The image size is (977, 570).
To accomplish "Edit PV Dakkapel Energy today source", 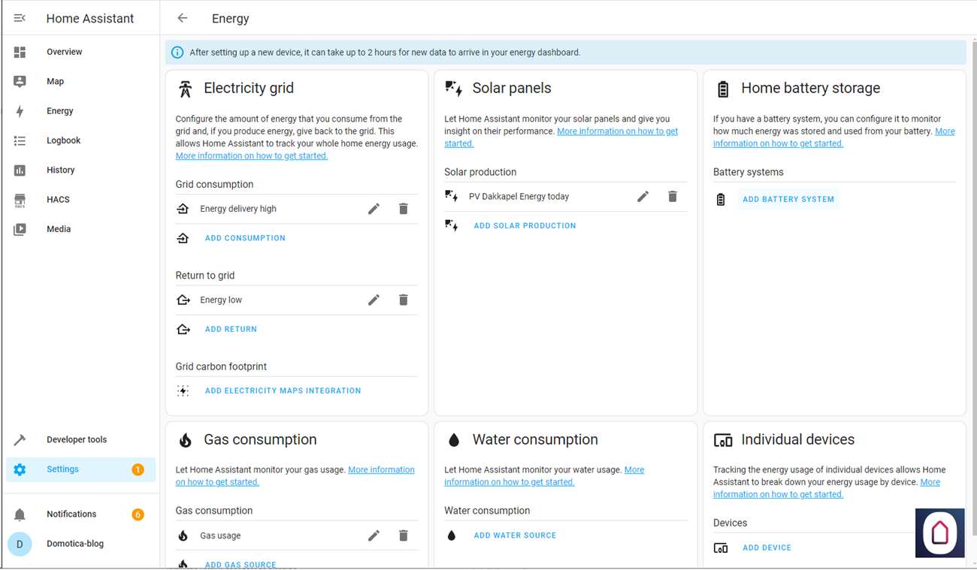I will tap(643, 197).
